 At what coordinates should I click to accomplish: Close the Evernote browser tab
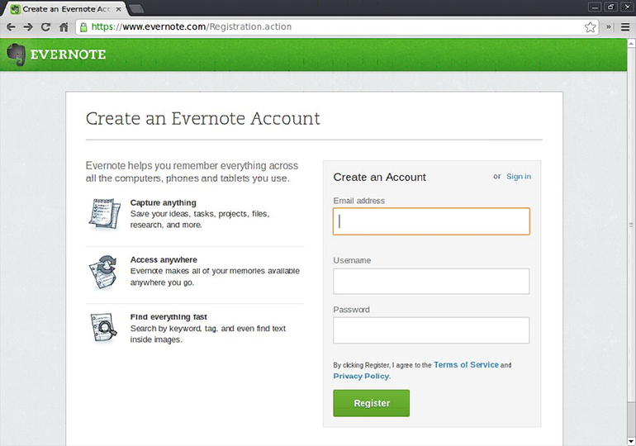point(117,8)
